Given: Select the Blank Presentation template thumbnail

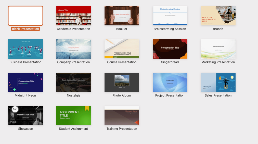Looking at the screenshot, I should (25, 16).
